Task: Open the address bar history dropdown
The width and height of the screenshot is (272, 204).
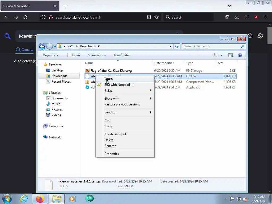Action: tap(171, 46)
